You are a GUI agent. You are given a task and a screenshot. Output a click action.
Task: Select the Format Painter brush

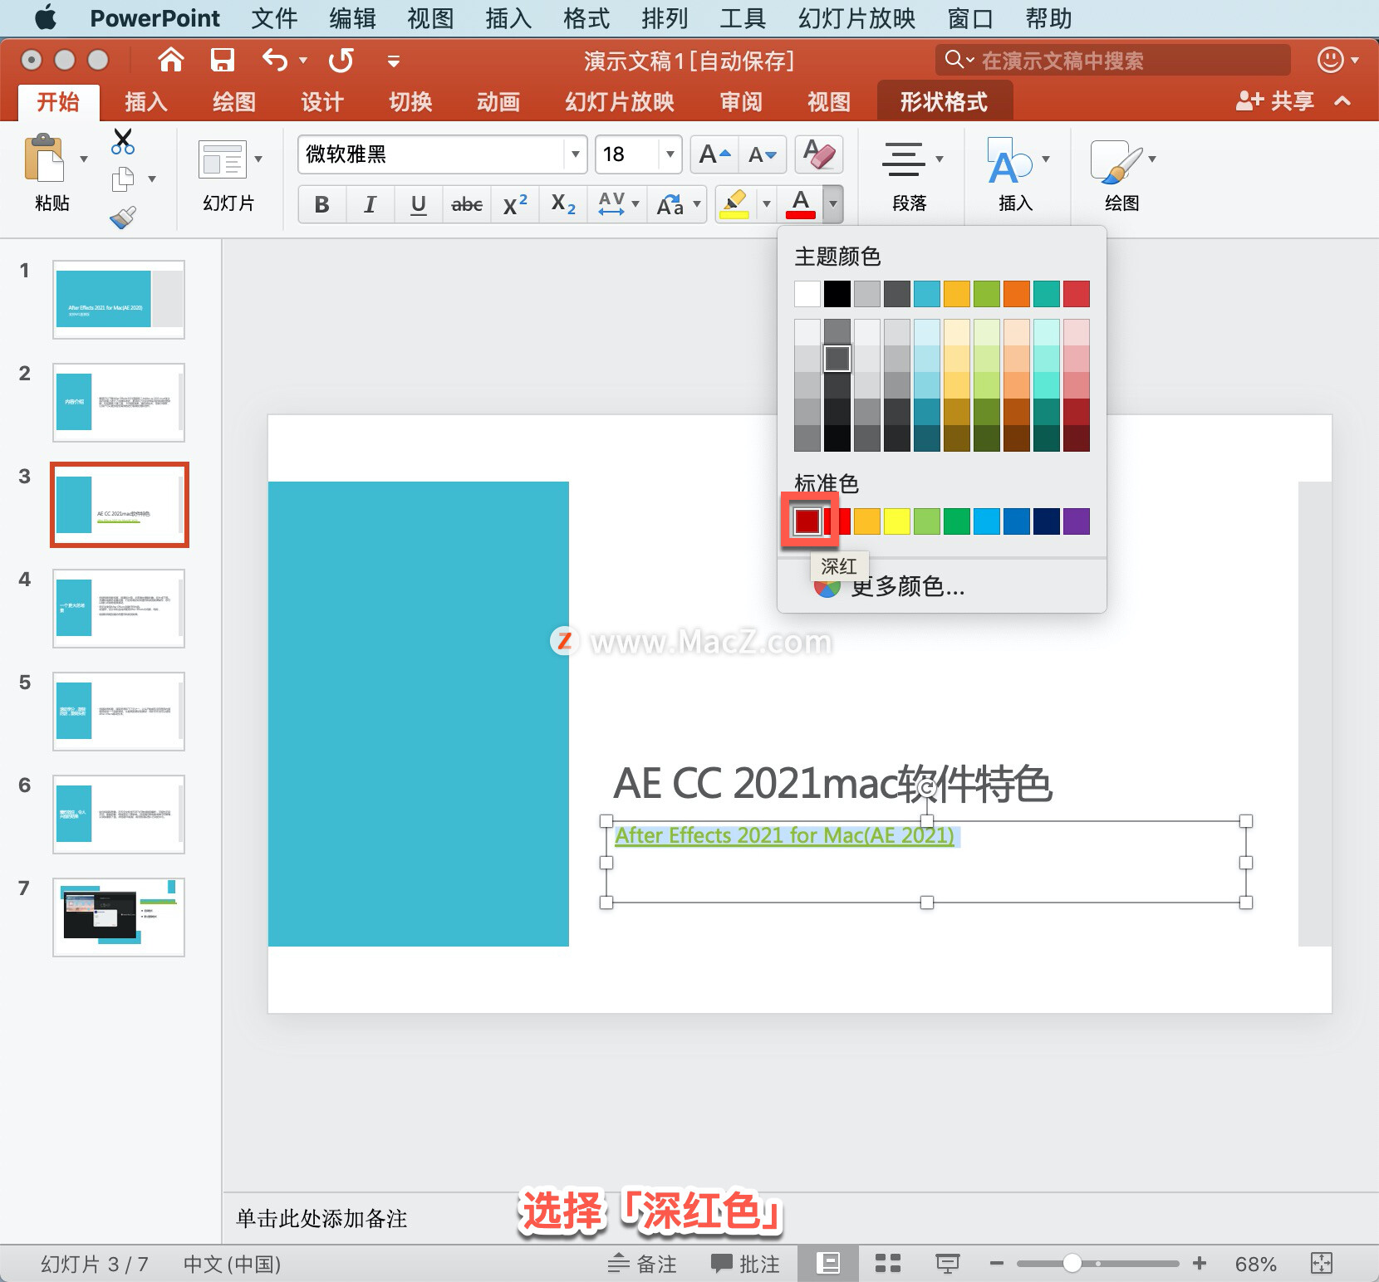(x=123, y=218)
